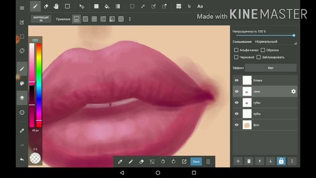Select the dashed Selection tool

(x=132, y=6)
